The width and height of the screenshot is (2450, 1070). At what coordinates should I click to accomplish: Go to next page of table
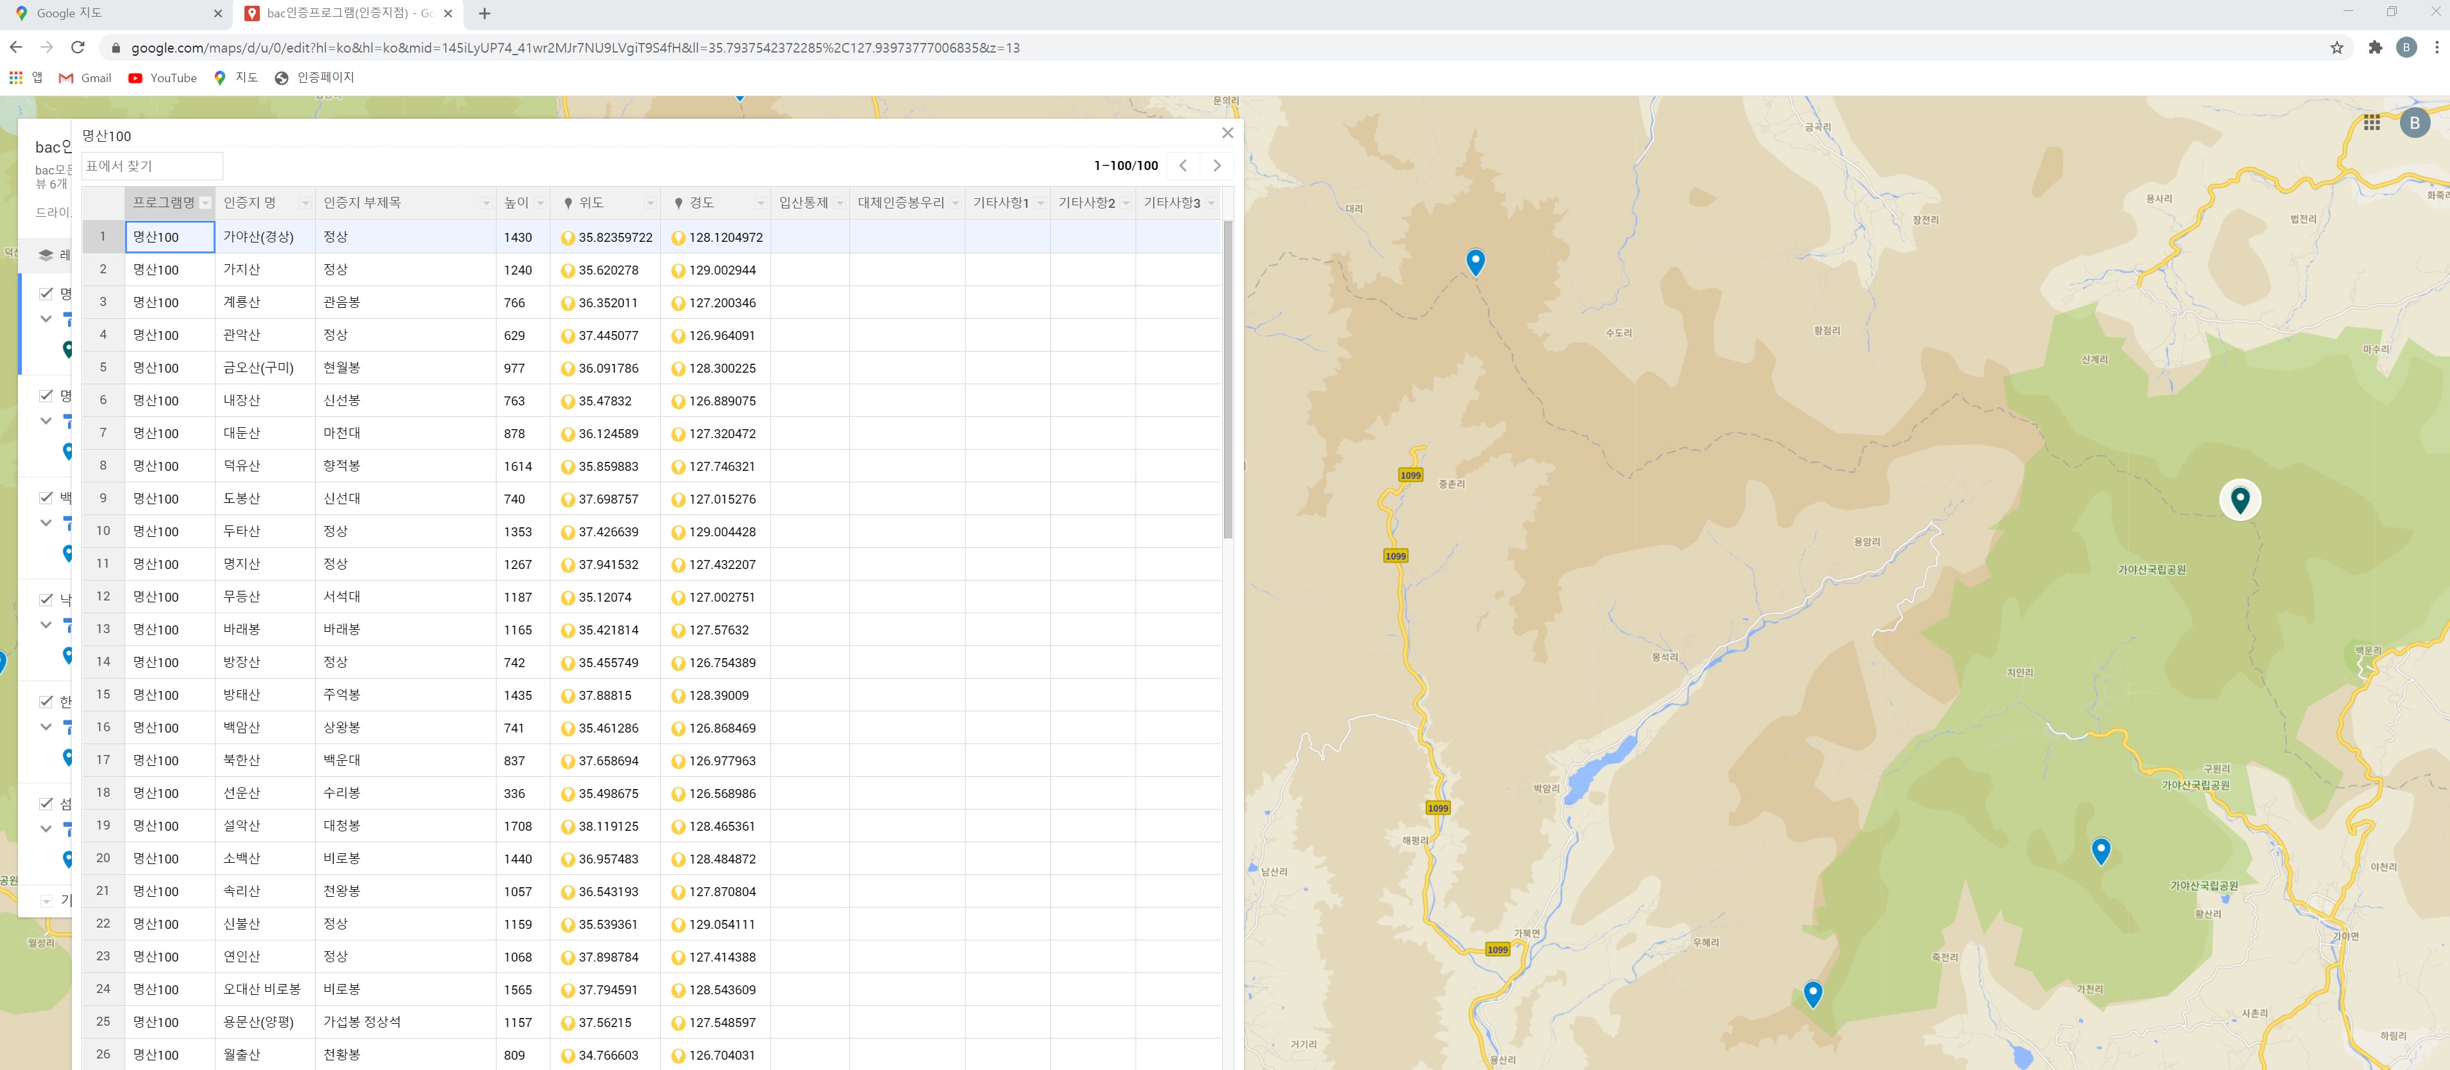pos(1216,166)
